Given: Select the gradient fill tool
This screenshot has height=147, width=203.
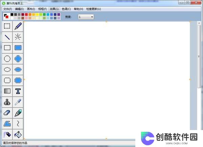Looking at the screenshot, I should coord(7,91).
